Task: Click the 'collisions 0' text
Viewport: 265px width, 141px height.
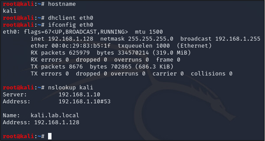Action: [x=211, y=73]
